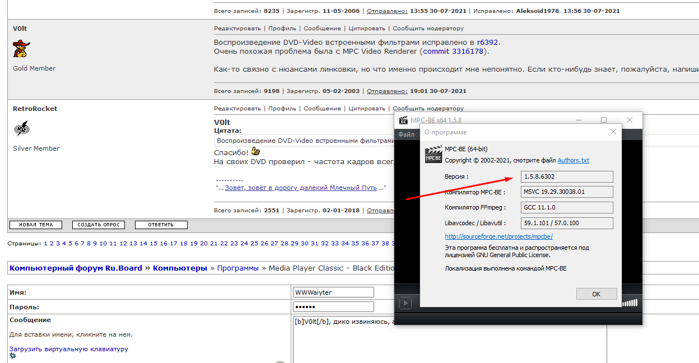This screenshot has height=363, width=699.
Task: Open the r6392 revision link
Action: point(487,42)
